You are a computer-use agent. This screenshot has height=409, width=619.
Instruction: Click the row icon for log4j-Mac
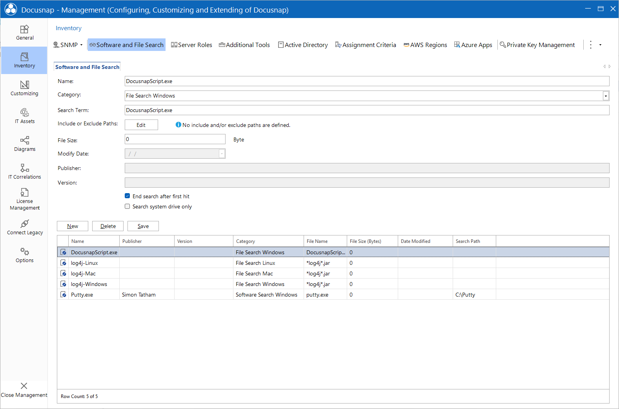(64, 273)
